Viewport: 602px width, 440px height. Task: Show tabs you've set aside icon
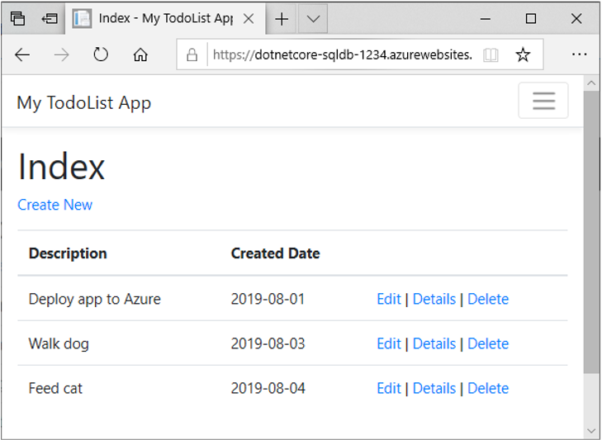pyautogui.click(x=17, y=18)
